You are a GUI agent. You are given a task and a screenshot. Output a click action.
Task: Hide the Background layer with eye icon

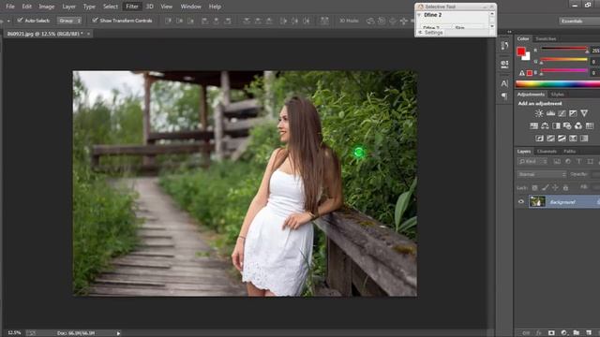[x=521, y=202]
